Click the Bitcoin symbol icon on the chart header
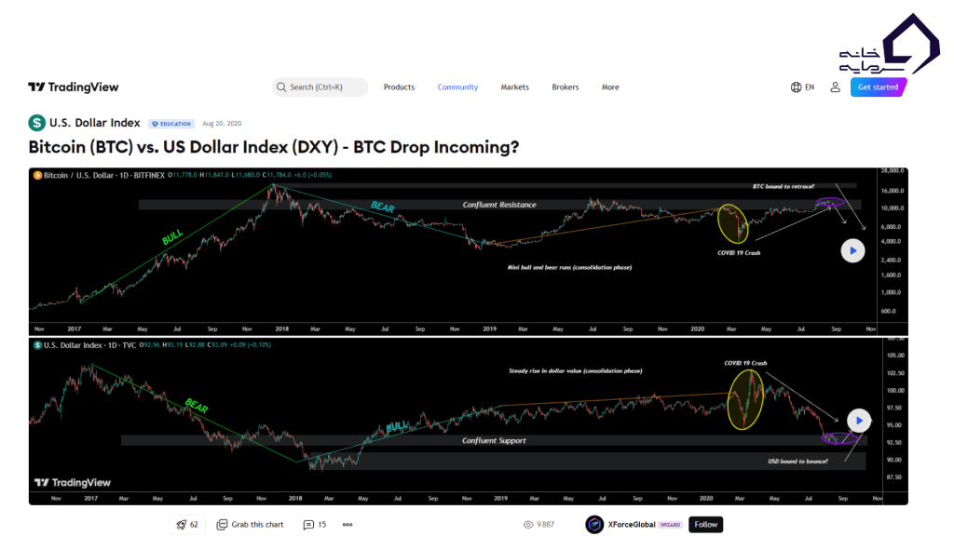The width and height of the screenshot is (954, 536). 36,174
